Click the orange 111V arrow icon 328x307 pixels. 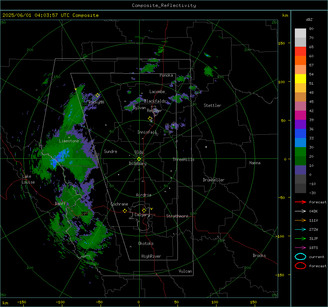(x=300, y=220)
